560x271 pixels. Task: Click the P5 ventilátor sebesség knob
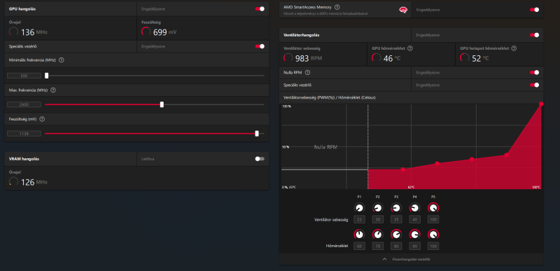coord(433,208)
